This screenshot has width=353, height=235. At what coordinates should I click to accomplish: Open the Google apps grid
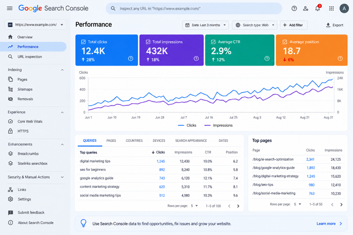[x=331, y=9]
